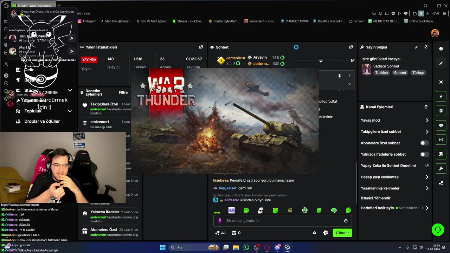The height and width of the screenshot is (253, 450).
Task: Open Aryavin in the chat leaderboard
Action: tap(266, 57)
